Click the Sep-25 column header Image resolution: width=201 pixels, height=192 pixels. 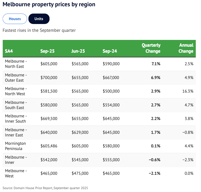click(x=47, y=51)
